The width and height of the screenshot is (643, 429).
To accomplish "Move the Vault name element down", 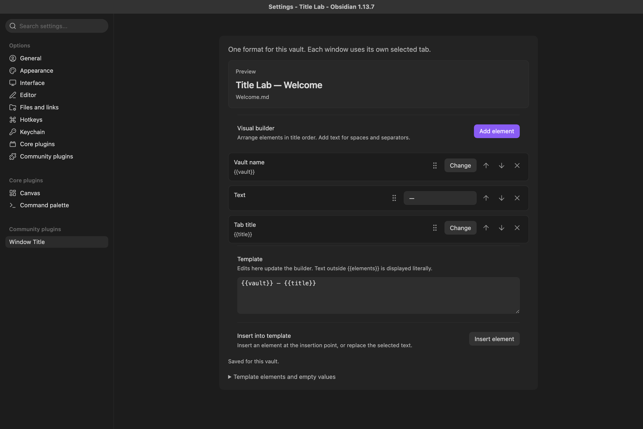I will (501, 165).
